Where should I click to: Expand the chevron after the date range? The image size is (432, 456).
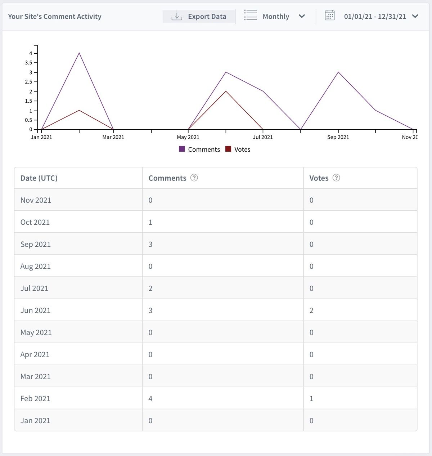pos(415,16)
